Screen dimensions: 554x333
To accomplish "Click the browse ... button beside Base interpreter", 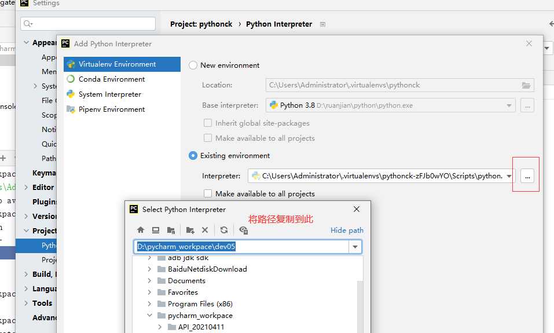I will [527, 105].
